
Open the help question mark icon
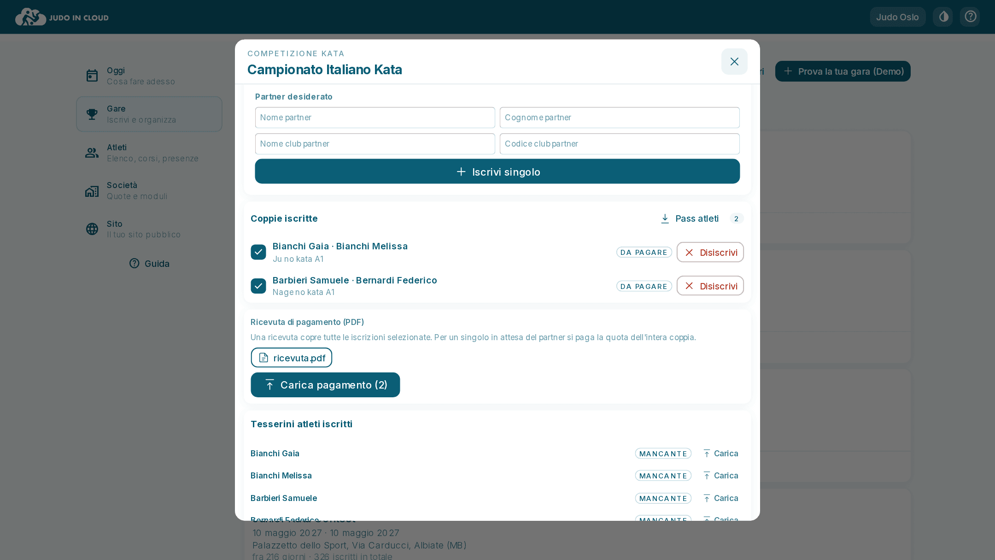(970, 17)
